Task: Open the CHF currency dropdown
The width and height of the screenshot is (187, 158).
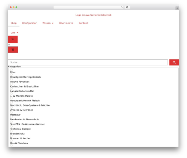Action: pos(15,33)
